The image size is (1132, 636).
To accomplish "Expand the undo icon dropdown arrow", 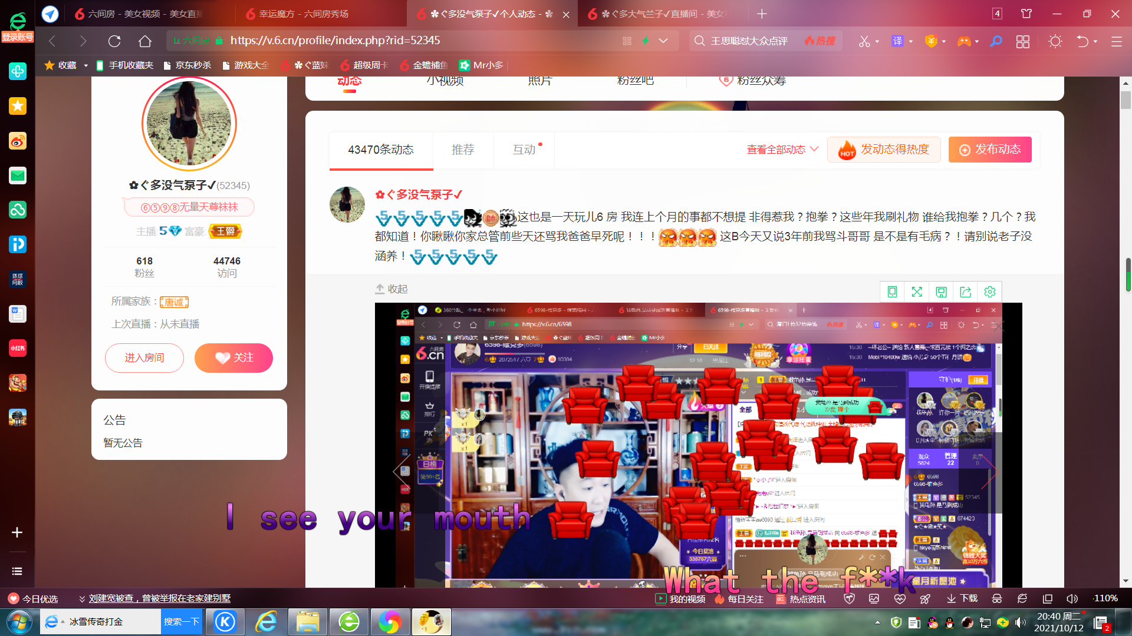I will click(1095, 42).
